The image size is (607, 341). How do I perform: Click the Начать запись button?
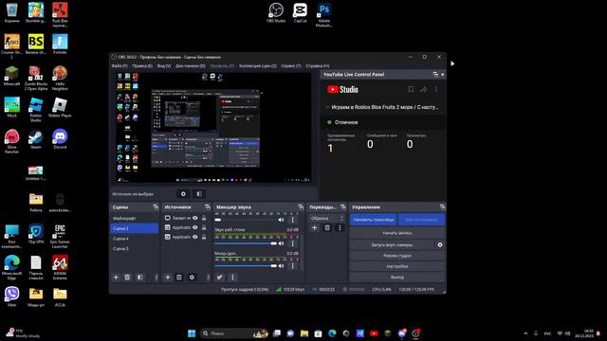(x=397, y=233)
